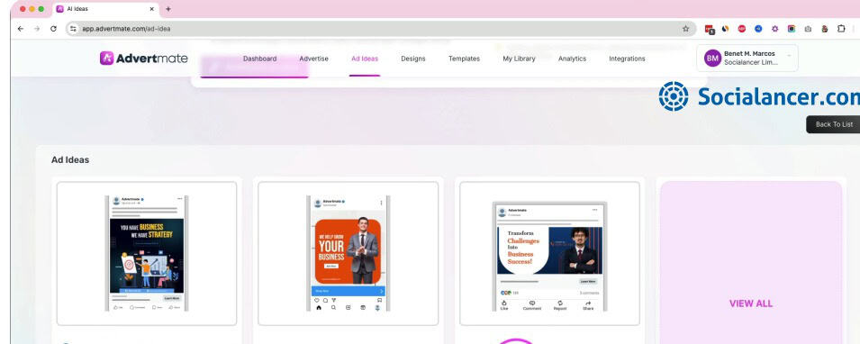Close the AI Ideas browser tab
Image resolution: width=860 pixels, height=344 pixels.
point(152,9)
